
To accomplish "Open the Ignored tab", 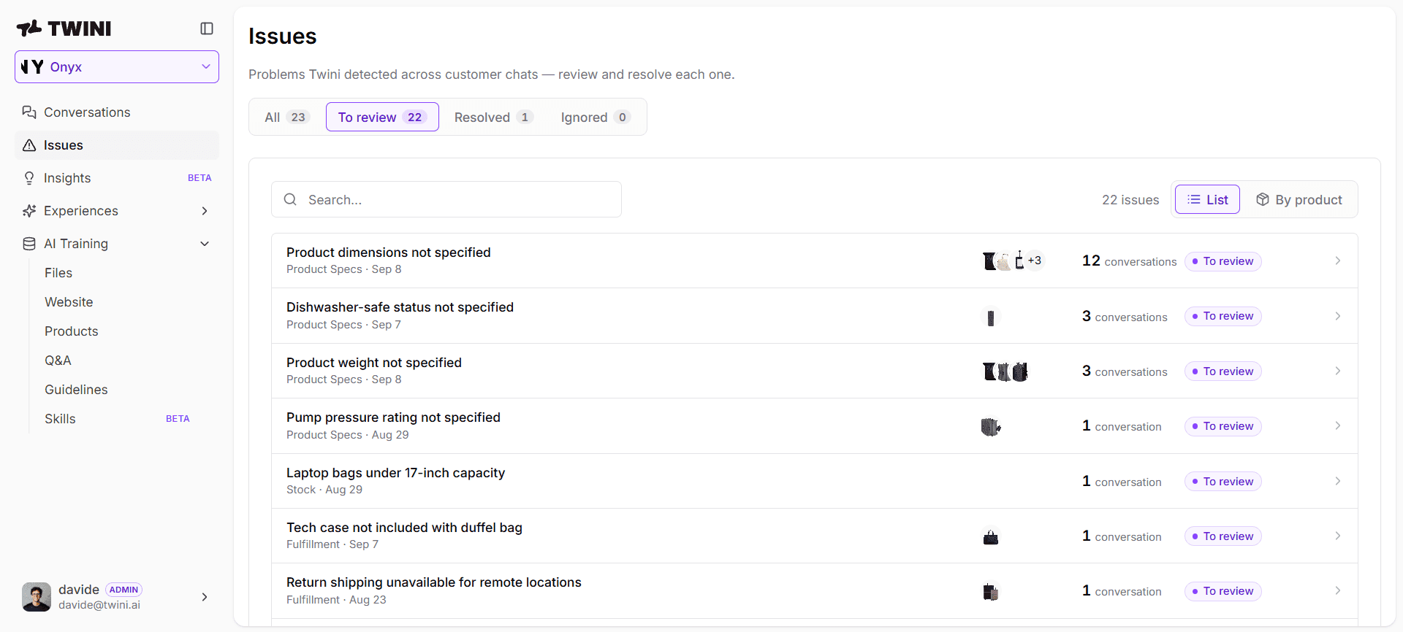I will tap(595, 117).
